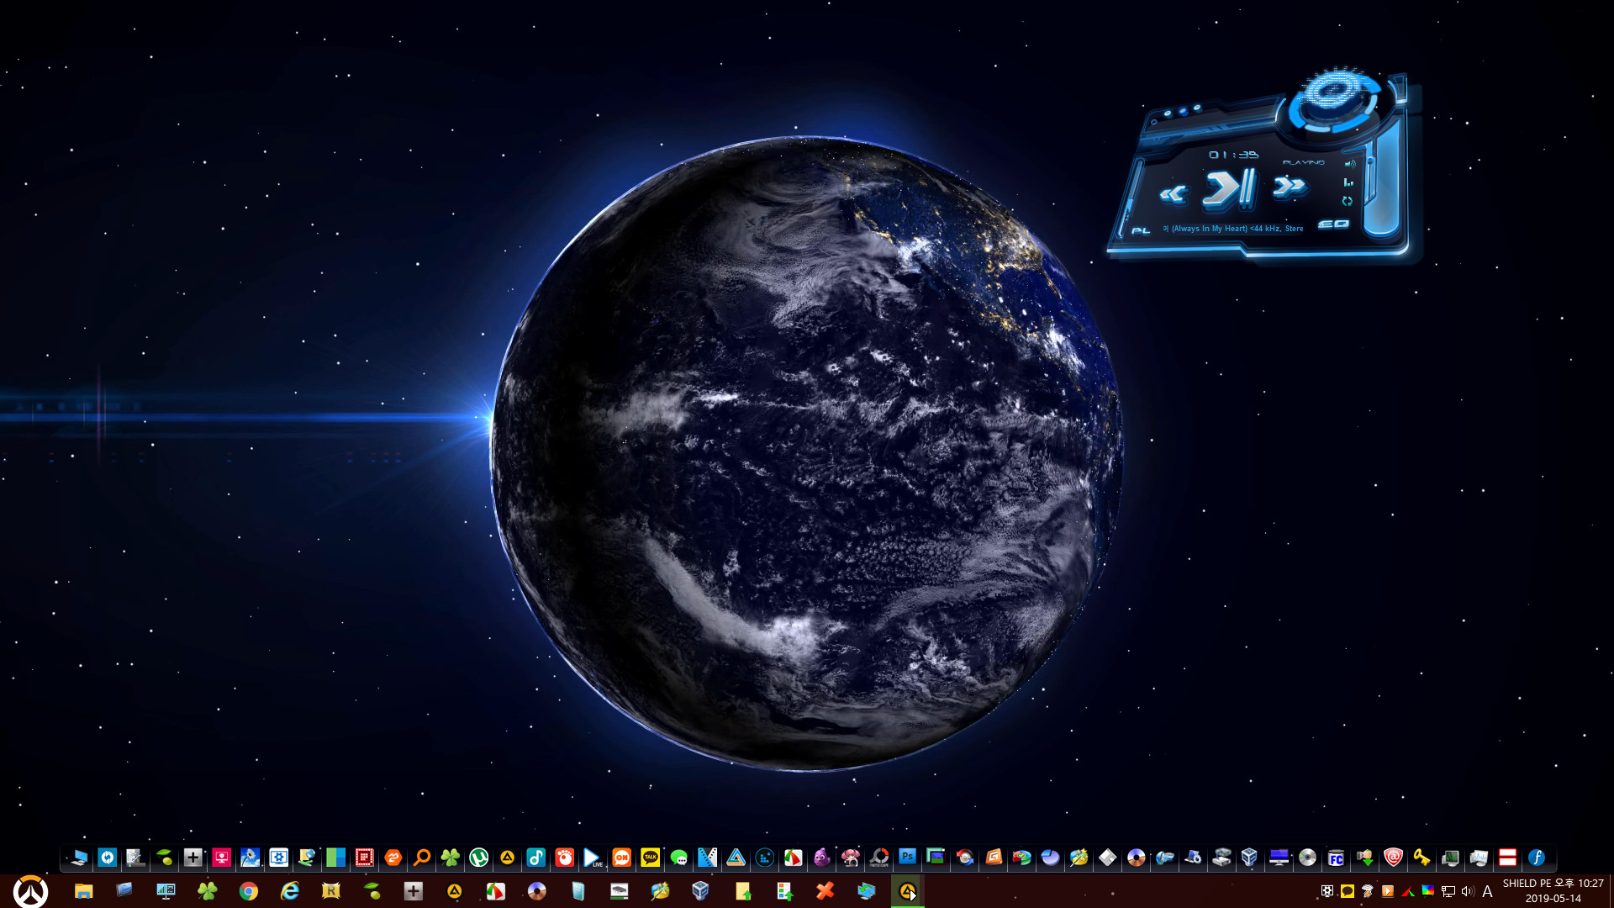The image size is (1614, 908).
Task: Launch the green clover app in the dock
Action: click(450, 858)
